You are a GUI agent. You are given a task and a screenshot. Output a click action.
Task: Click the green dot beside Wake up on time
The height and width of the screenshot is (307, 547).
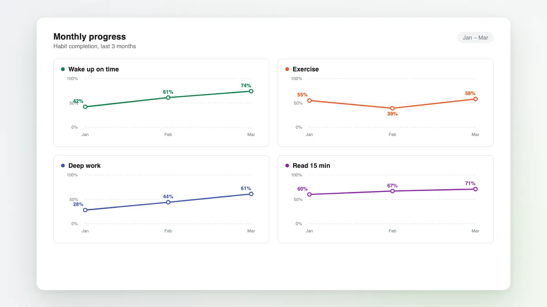tap(63, 69)
